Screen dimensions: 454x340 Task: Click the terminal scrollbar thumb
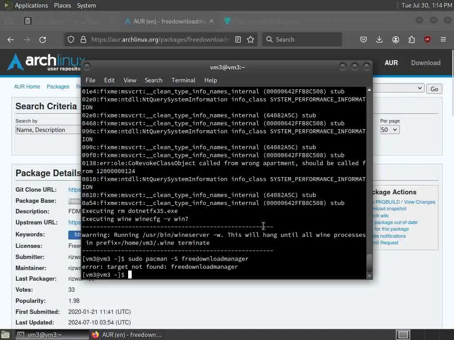click(x=369, y=263)
